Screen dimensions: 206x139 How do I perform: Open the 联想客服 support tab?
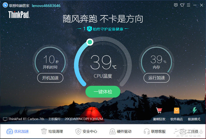click(154, 131)
